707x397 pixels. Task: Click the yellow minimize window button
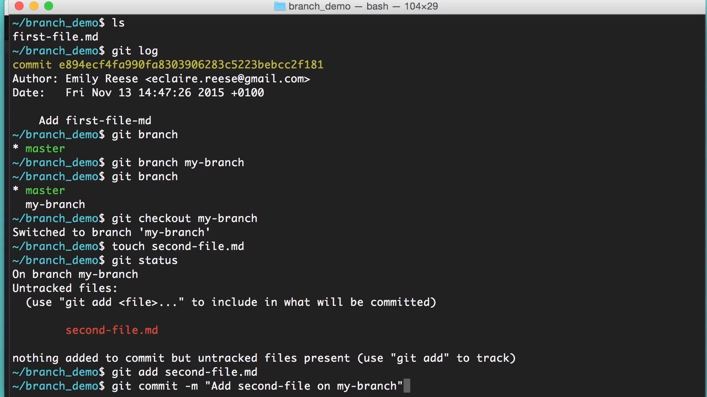[34, 6]
